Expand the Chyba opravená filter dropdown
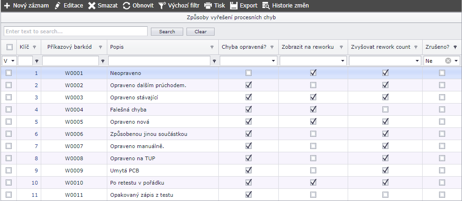 pos(273,61)
